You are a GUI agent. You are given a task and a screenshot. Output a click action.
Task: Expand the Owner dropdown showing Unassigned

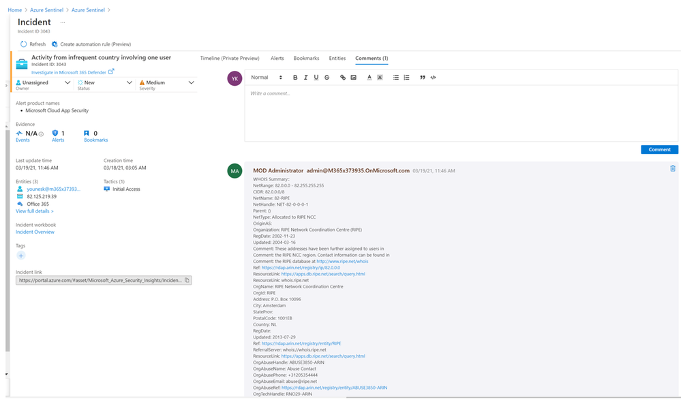coord(43,83)
